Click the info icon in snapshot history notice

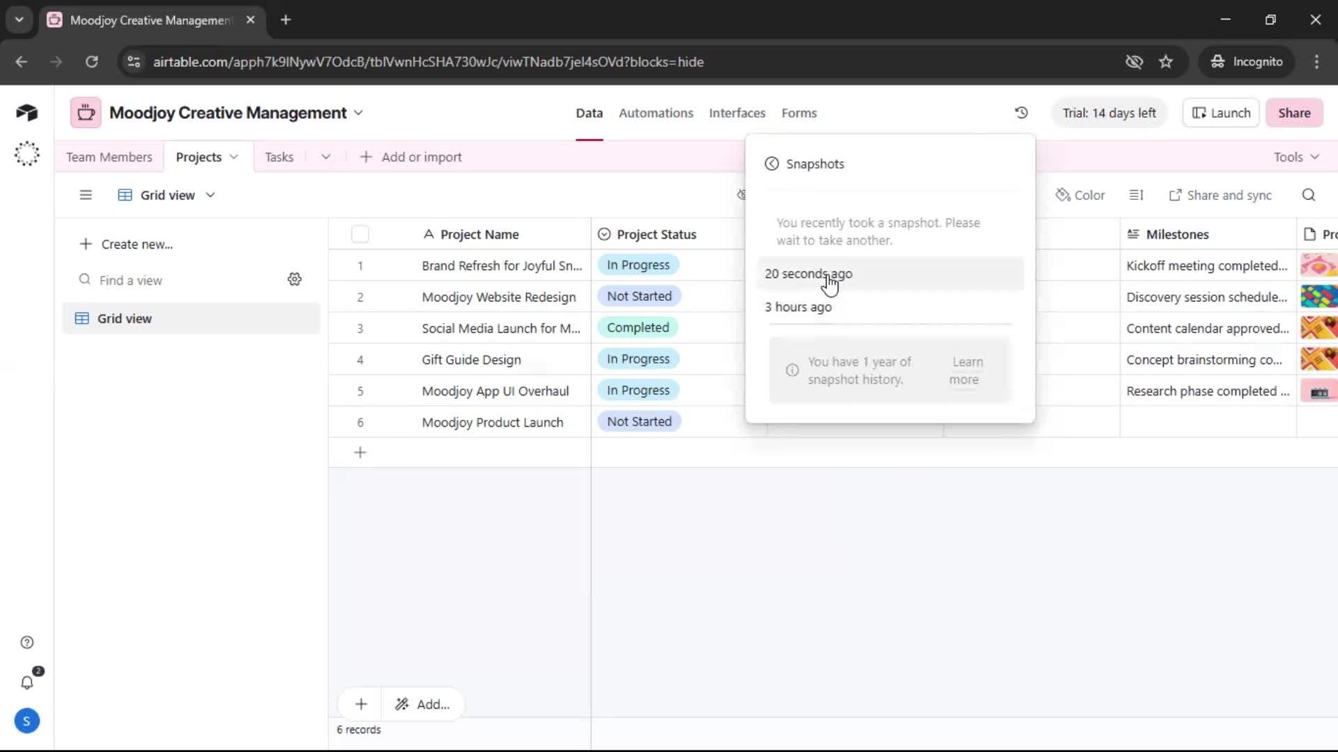point(792,370)
